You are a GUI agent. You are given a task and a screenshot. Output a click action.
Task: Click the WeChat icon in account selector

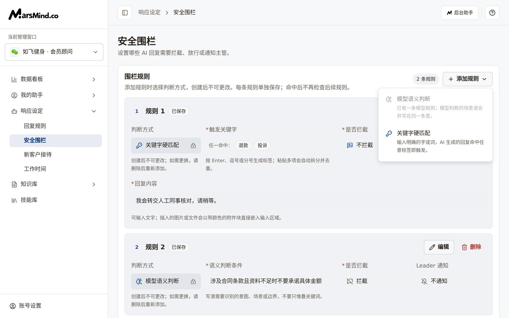pos(15,52)
